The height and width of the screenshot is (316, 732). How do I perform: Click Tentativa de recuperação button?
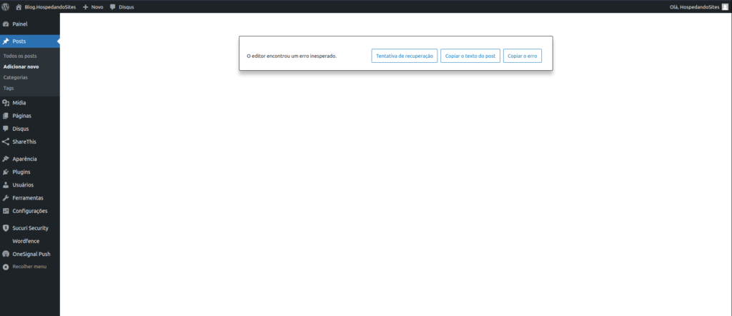pyautogui.click(x=404, y=56)
